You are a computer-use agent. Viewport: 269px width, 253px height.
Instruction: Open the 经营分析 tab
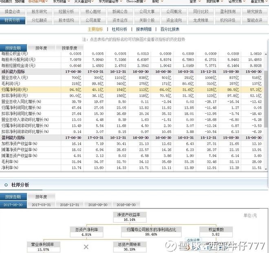(x=66, y=12)
